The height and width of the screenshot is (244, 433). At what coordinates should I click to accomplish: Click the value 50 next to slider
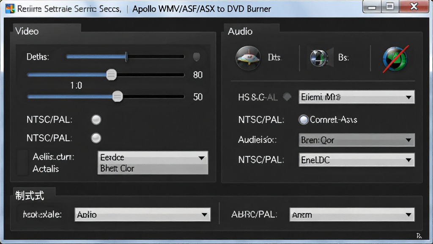click(x=198, y=97)
